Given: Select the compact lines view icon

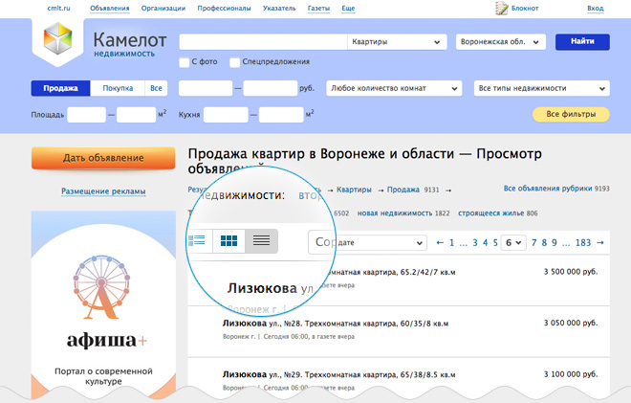Looking at the screenshot, I should [261, 240].
